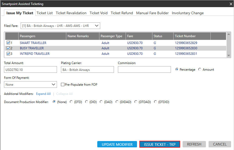
Task: Click the UPDATE MODIFIER button
Action: [x=117, y=144]
